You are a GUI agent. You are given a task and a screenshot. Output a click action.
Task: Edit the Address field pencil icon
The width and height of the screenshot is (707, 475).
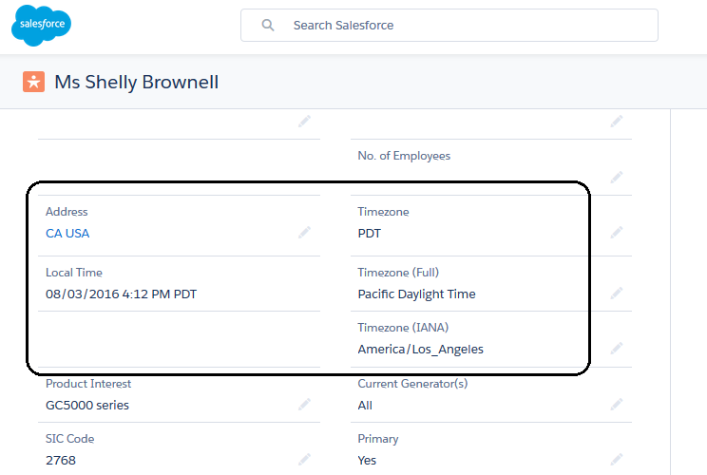[304, 233]
